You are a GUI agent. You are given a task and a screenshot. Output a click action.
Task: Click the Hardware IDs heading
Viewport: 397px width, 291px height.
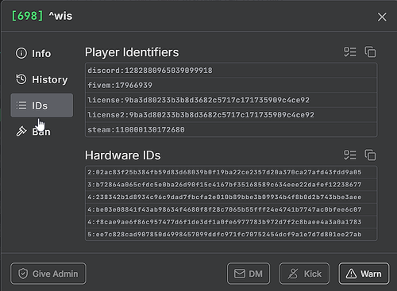[122, 155]
